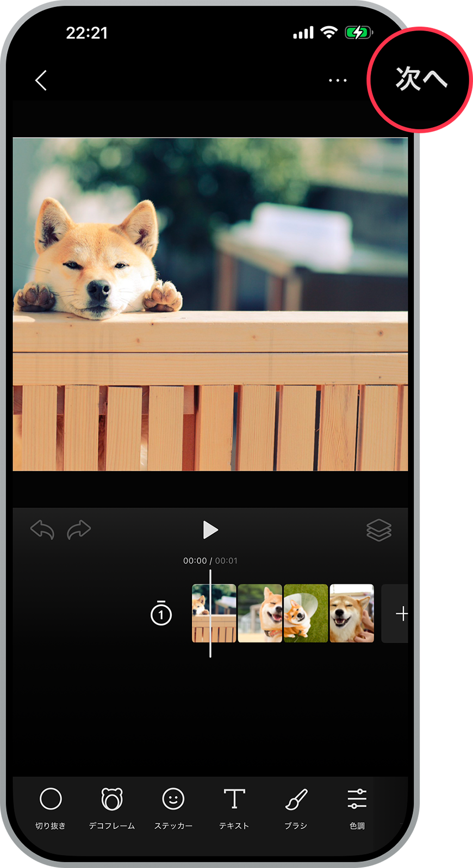The image size is (473, 868).
Task: Select the second clip of smiling shiba
Action: pyautogui.click(x=260, y=613)
